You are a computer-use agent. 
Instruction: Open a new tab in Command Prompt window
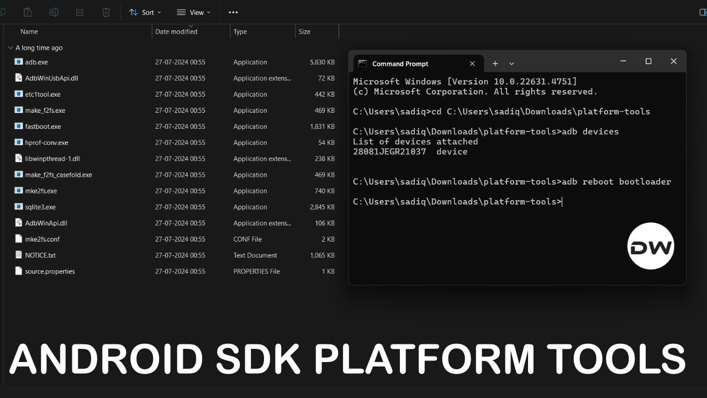(x=495, y=64)
